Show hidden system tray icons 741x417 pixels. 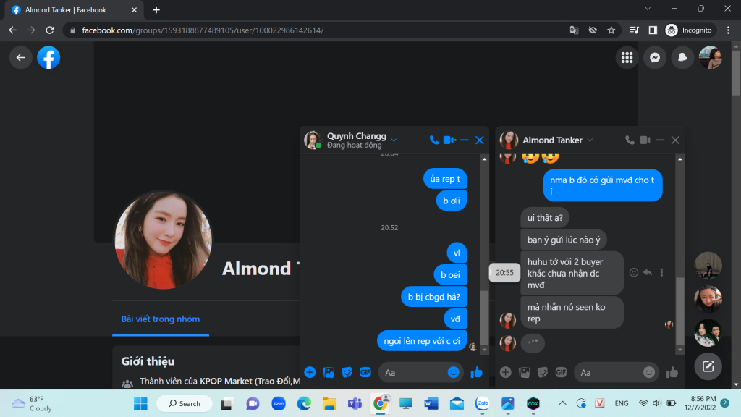coord(562,403)
